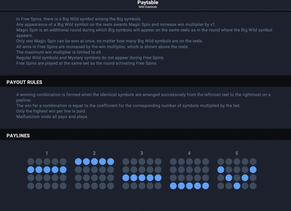
Task: Click the payline number 2 label
Action: pos(94,153)
